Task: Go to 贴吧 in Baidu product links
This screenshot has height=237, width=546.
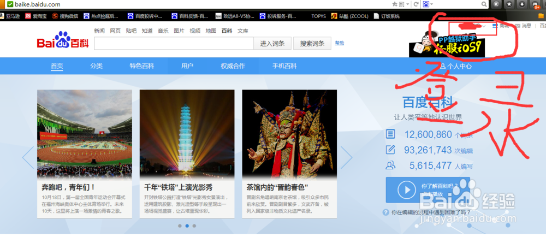Action: tap(131, 31)
